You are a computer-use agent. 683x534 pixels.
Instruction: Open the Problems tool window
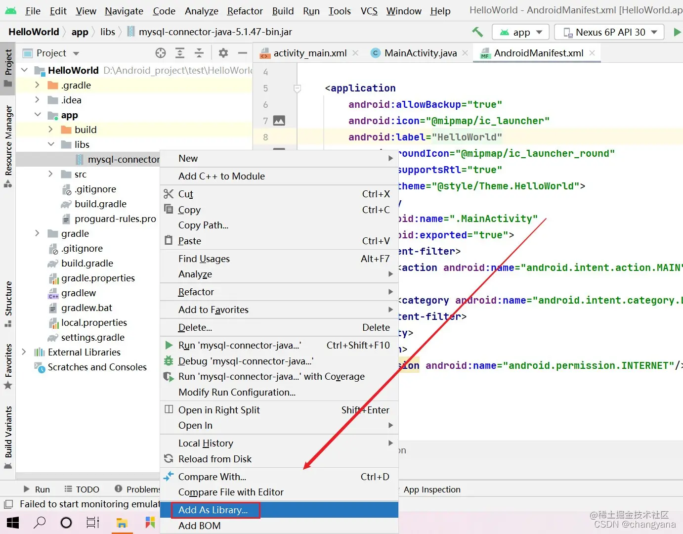click(137, 489)
